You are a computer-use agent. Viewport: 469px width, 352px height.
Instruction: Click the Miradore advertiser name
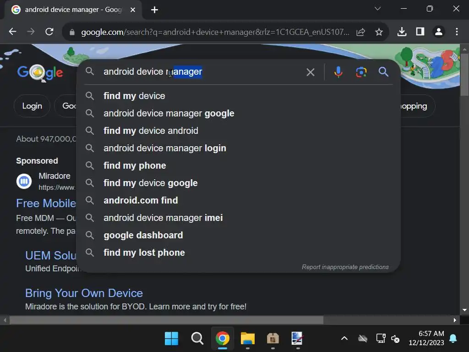coord(55,176)
